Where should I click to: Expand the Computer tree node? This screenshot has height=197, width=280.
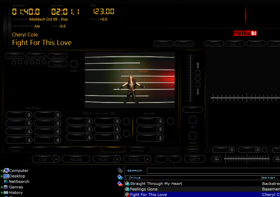coord(2,170)
